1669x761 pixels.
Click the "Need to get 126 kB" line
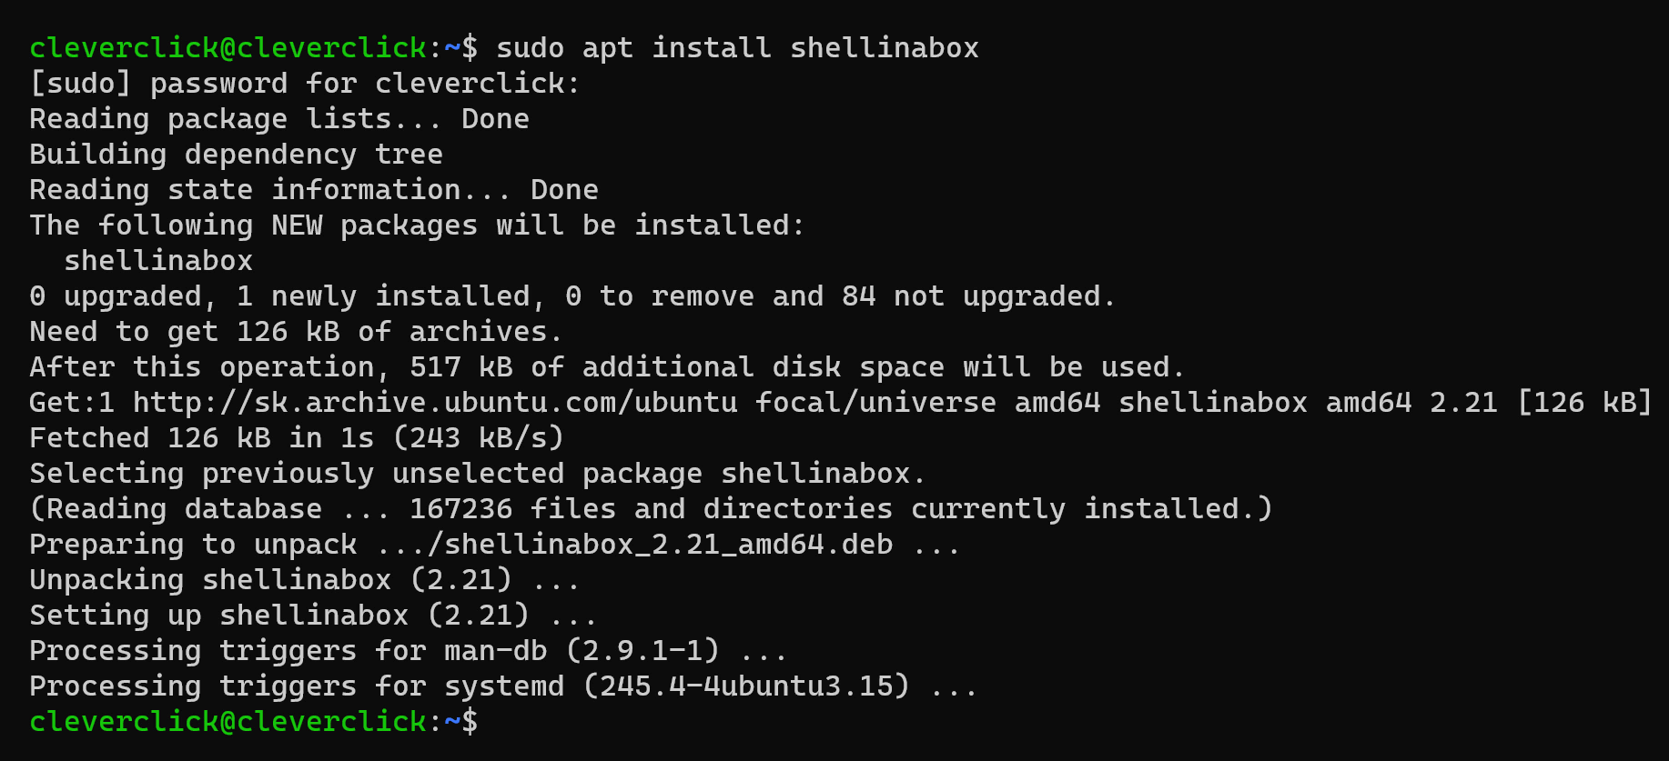(296, 332)
